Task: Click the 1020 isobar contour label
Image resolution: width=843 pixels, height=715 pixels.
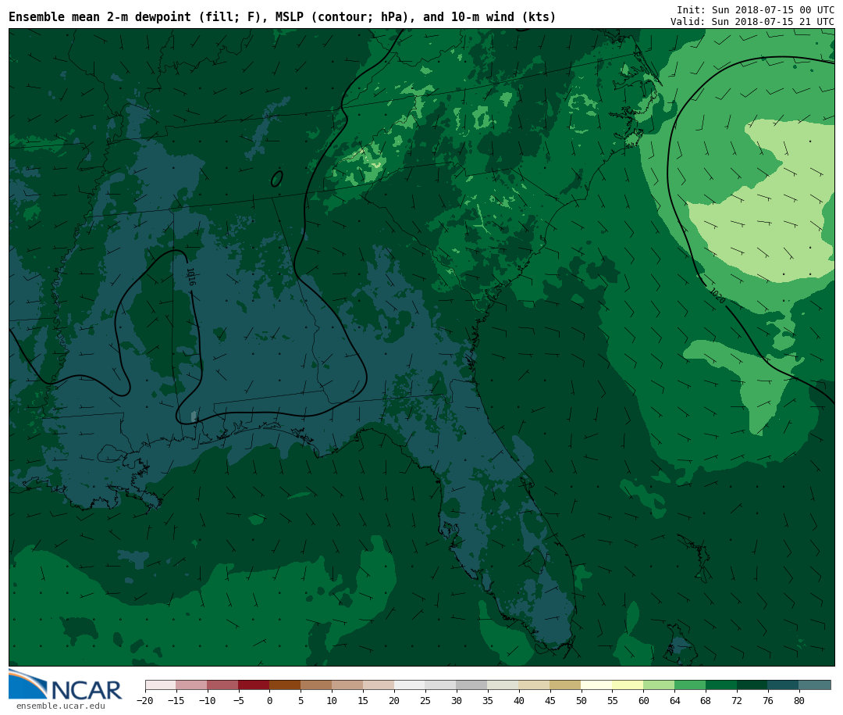Action: 717,296
